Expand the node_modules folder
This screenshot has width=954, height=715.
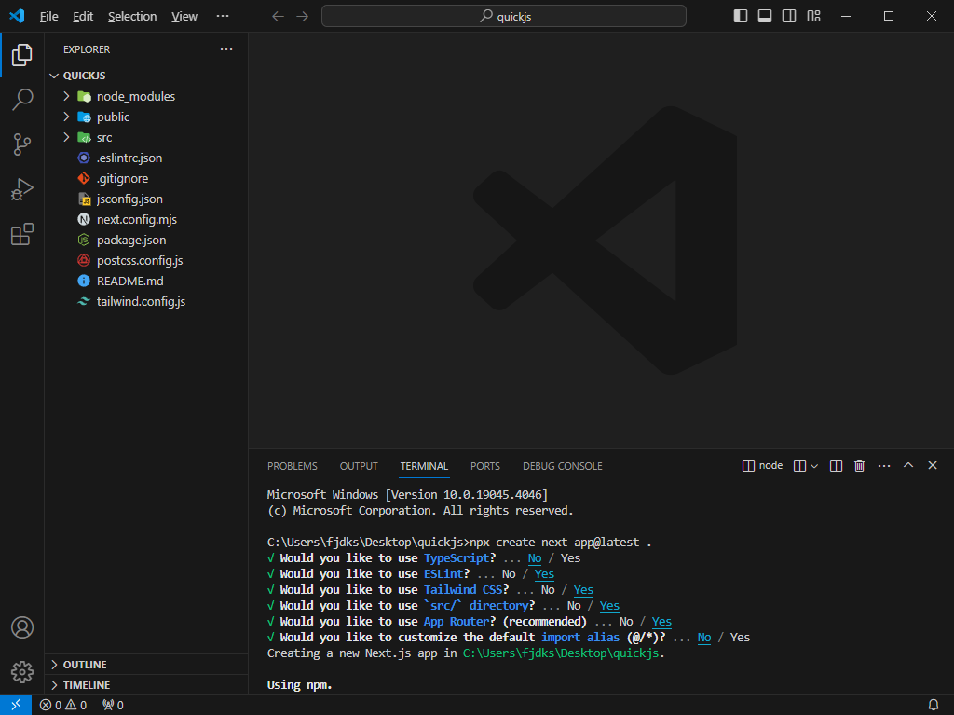[x=146, y=96]
